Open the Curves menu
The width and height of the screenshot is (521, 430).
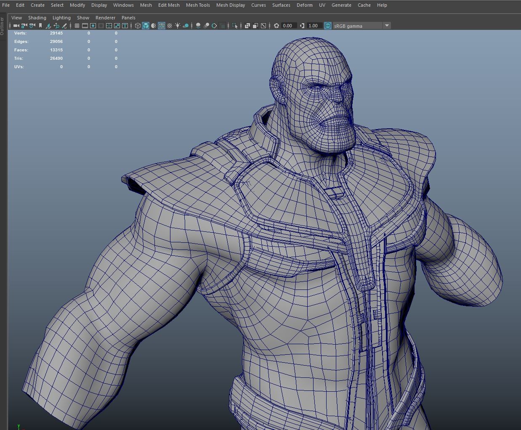[258, 5]
